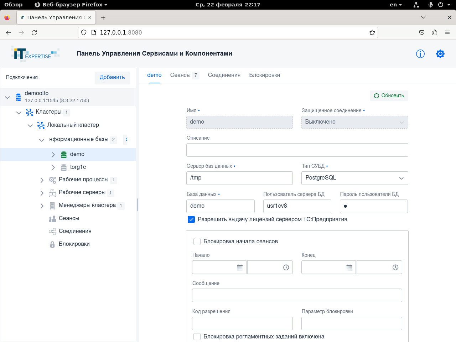Bookmark page with star icon

click(x=372, y=32)
